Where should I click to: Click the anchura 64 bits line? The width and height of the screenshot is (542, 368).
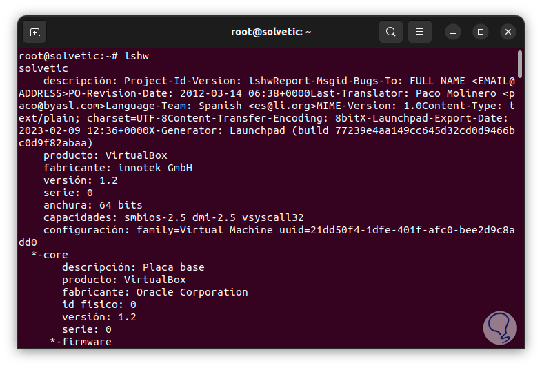(92, 205)
